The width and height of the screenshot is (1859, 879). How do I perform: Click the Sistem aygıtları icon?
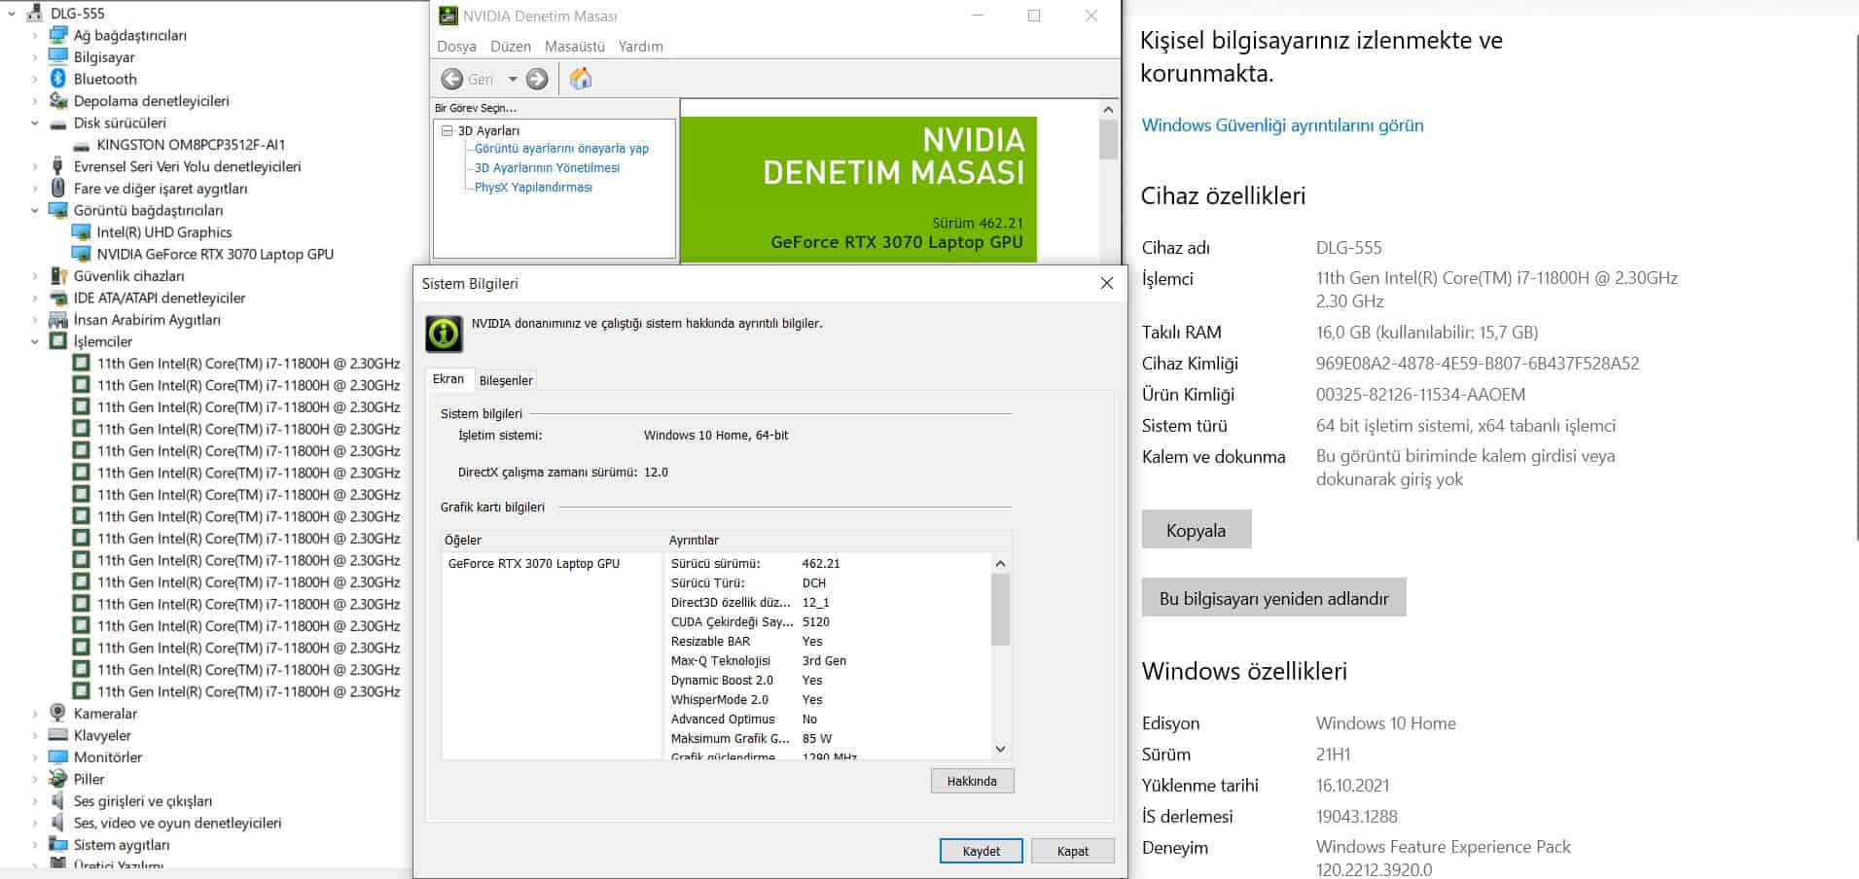click(57, 845)
